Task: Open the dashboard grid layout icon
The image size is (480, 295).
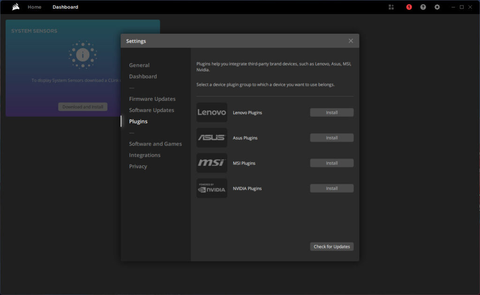Action: click(391, 7)
